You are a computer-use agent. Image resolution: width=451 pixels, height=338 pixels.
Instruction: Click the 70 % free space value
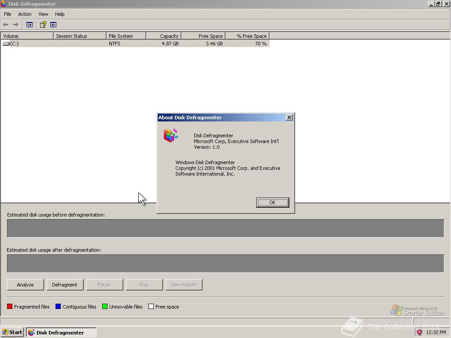coord(261,44)
